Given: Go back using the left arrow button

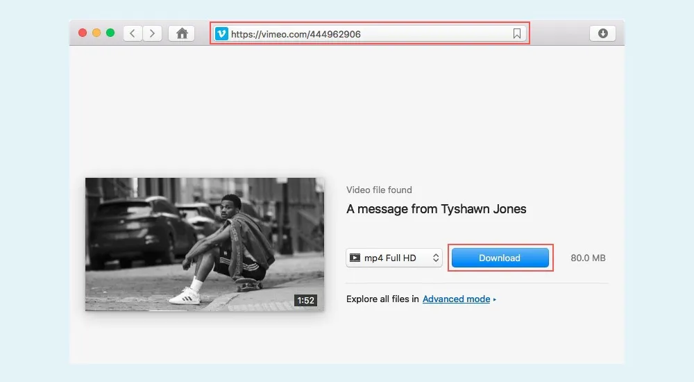Looking at the screenshot, I should (133, 33).
